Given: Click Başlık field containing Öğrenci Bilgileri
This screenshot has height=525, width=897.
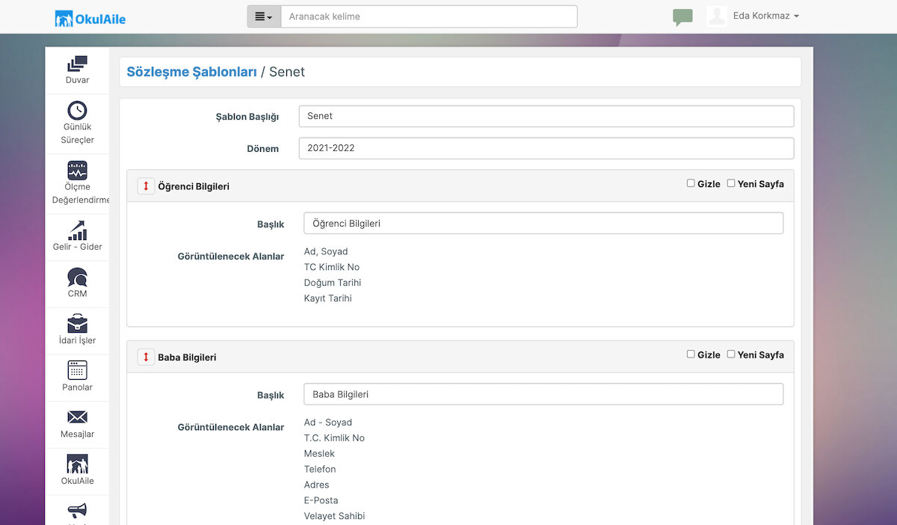Looking at the screenshot, I should [x=543, y=224].
